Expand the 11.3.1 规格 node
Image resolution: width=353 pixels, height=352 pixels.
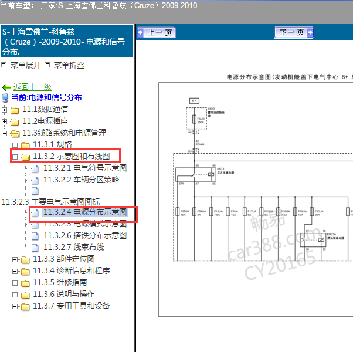click(x=15, y=145)
